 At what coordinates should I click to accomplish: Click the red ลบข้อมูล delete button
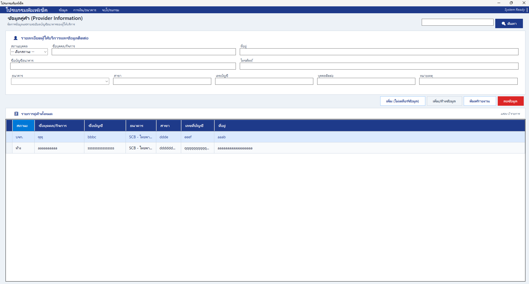(510, 101)
